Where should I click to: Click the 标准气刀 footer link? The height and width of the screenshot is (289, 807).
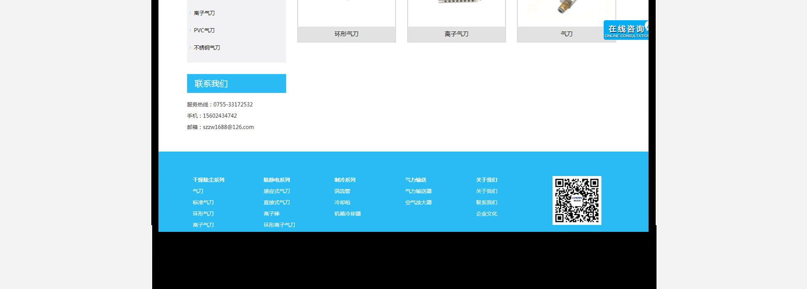pyautogui.click(x=203, y=202)
